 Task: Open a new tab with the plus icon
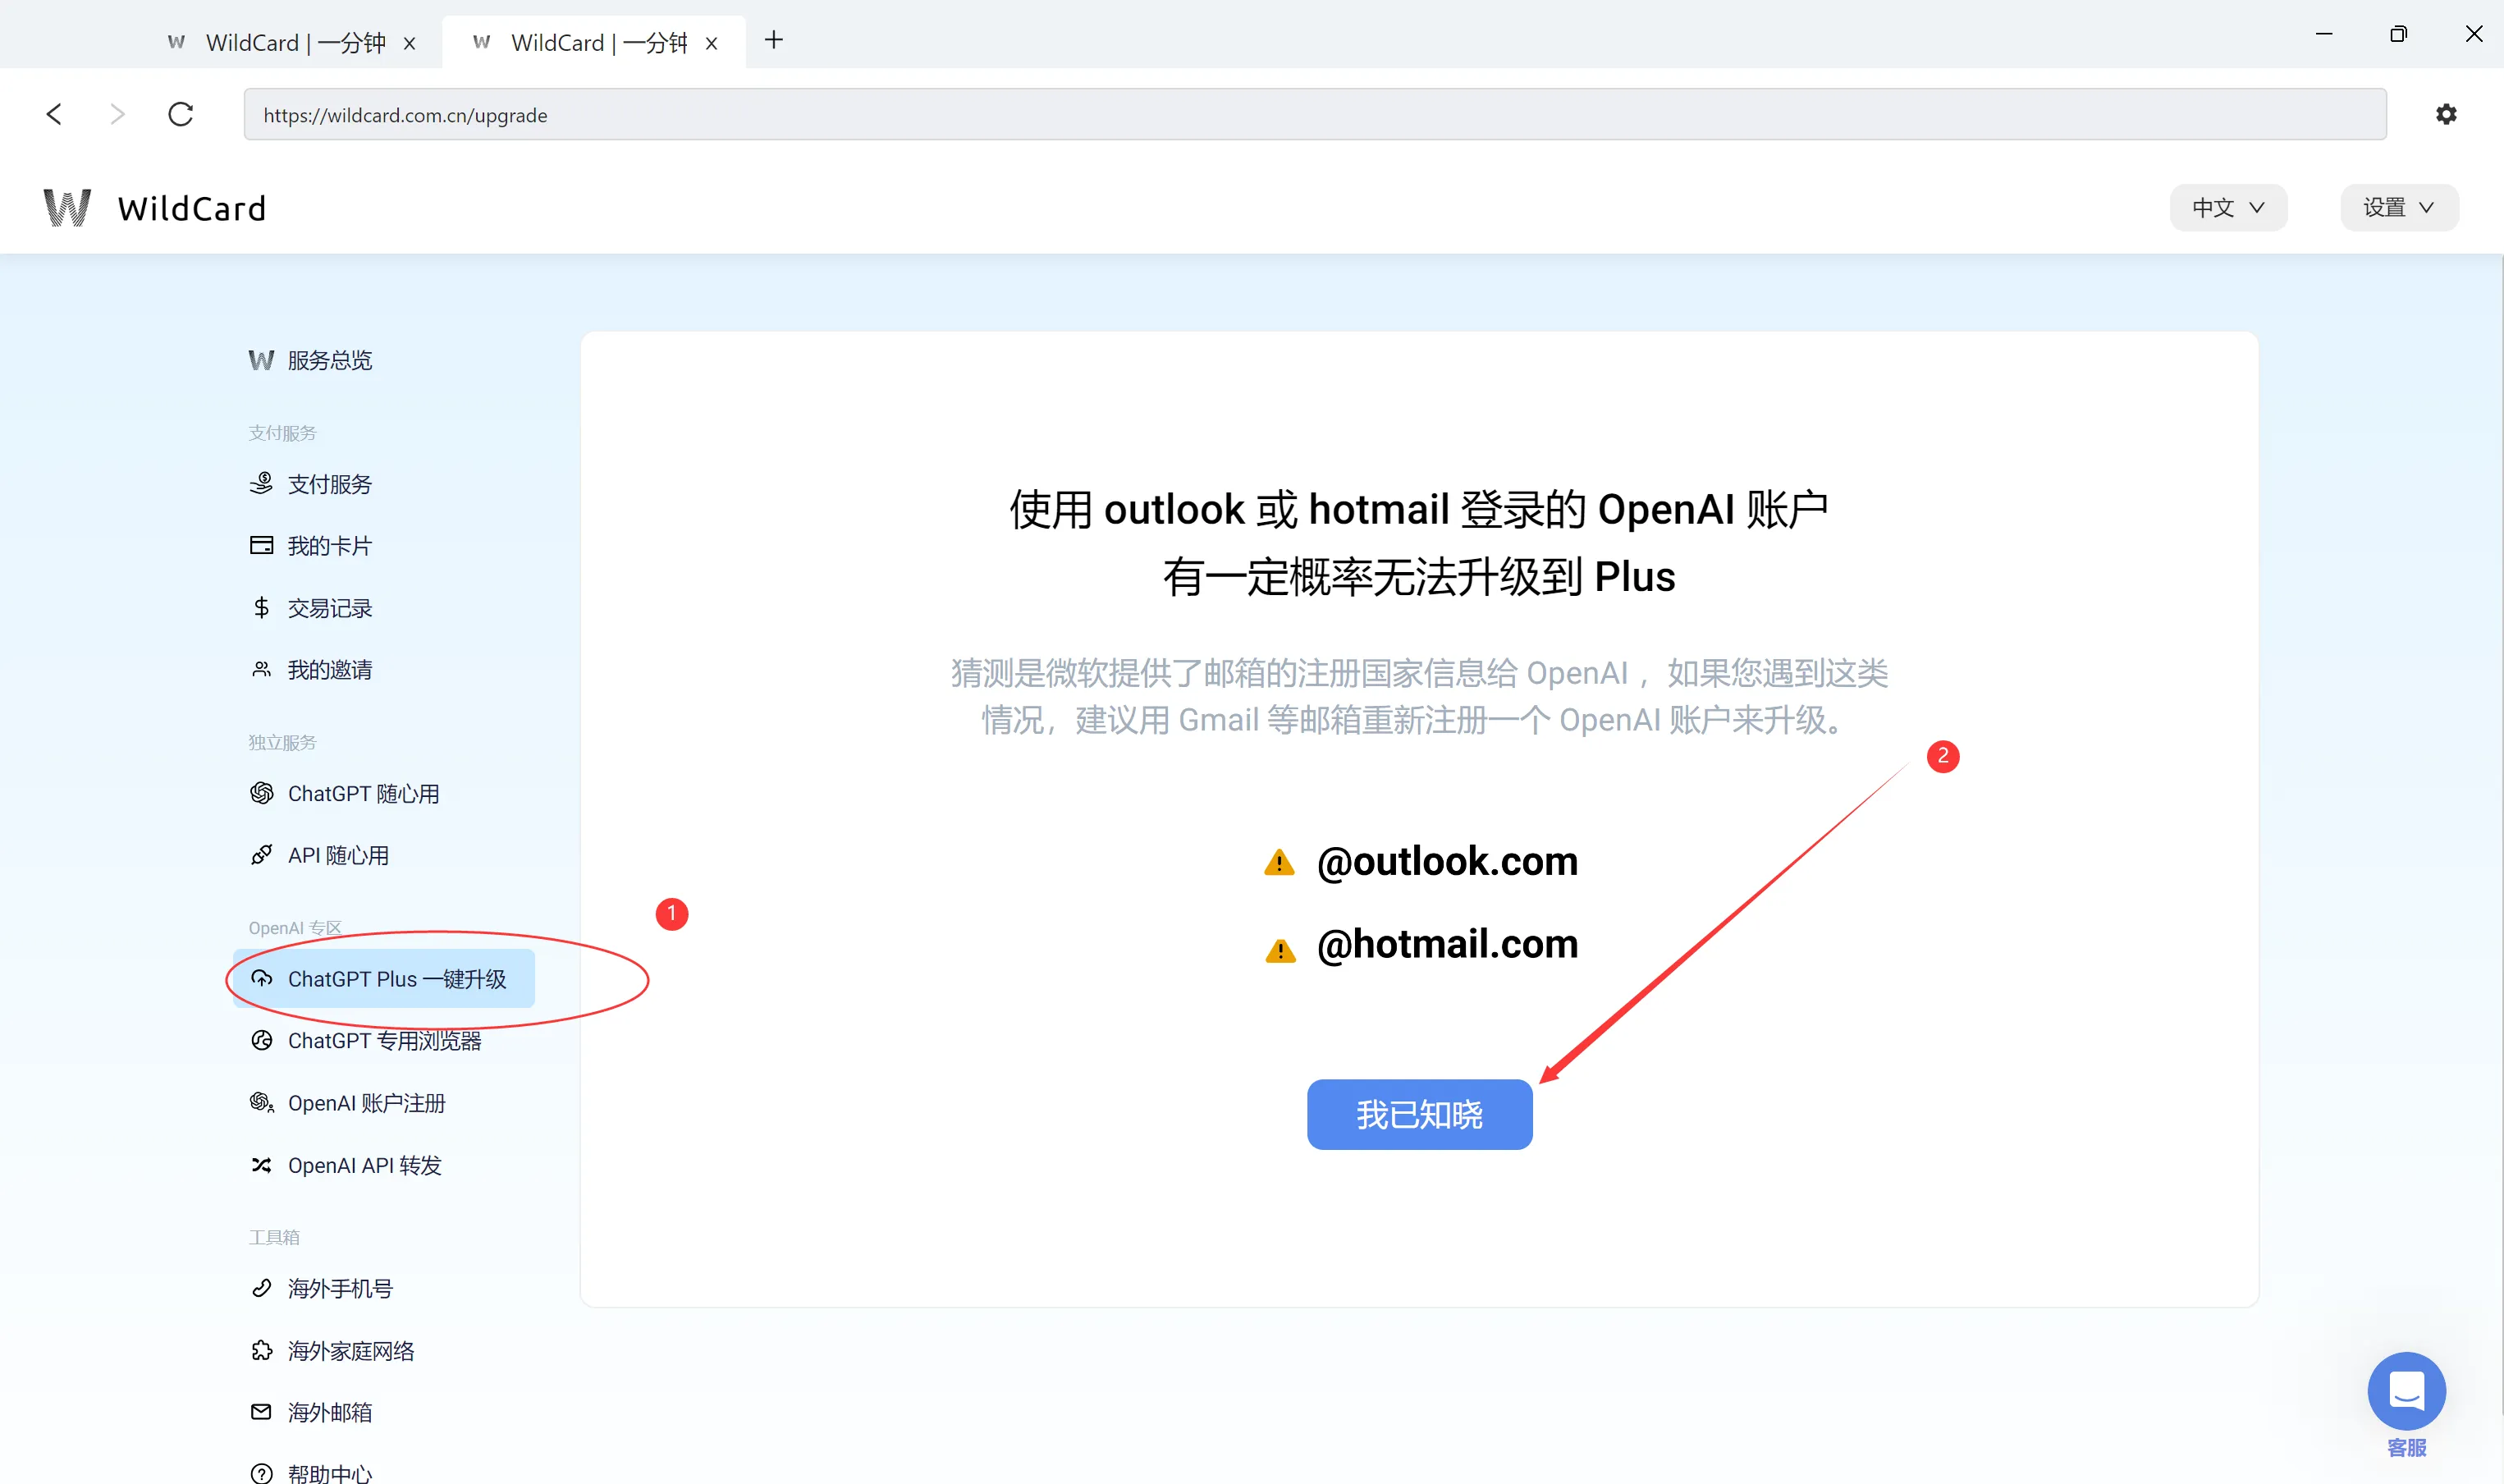(772, 40)
